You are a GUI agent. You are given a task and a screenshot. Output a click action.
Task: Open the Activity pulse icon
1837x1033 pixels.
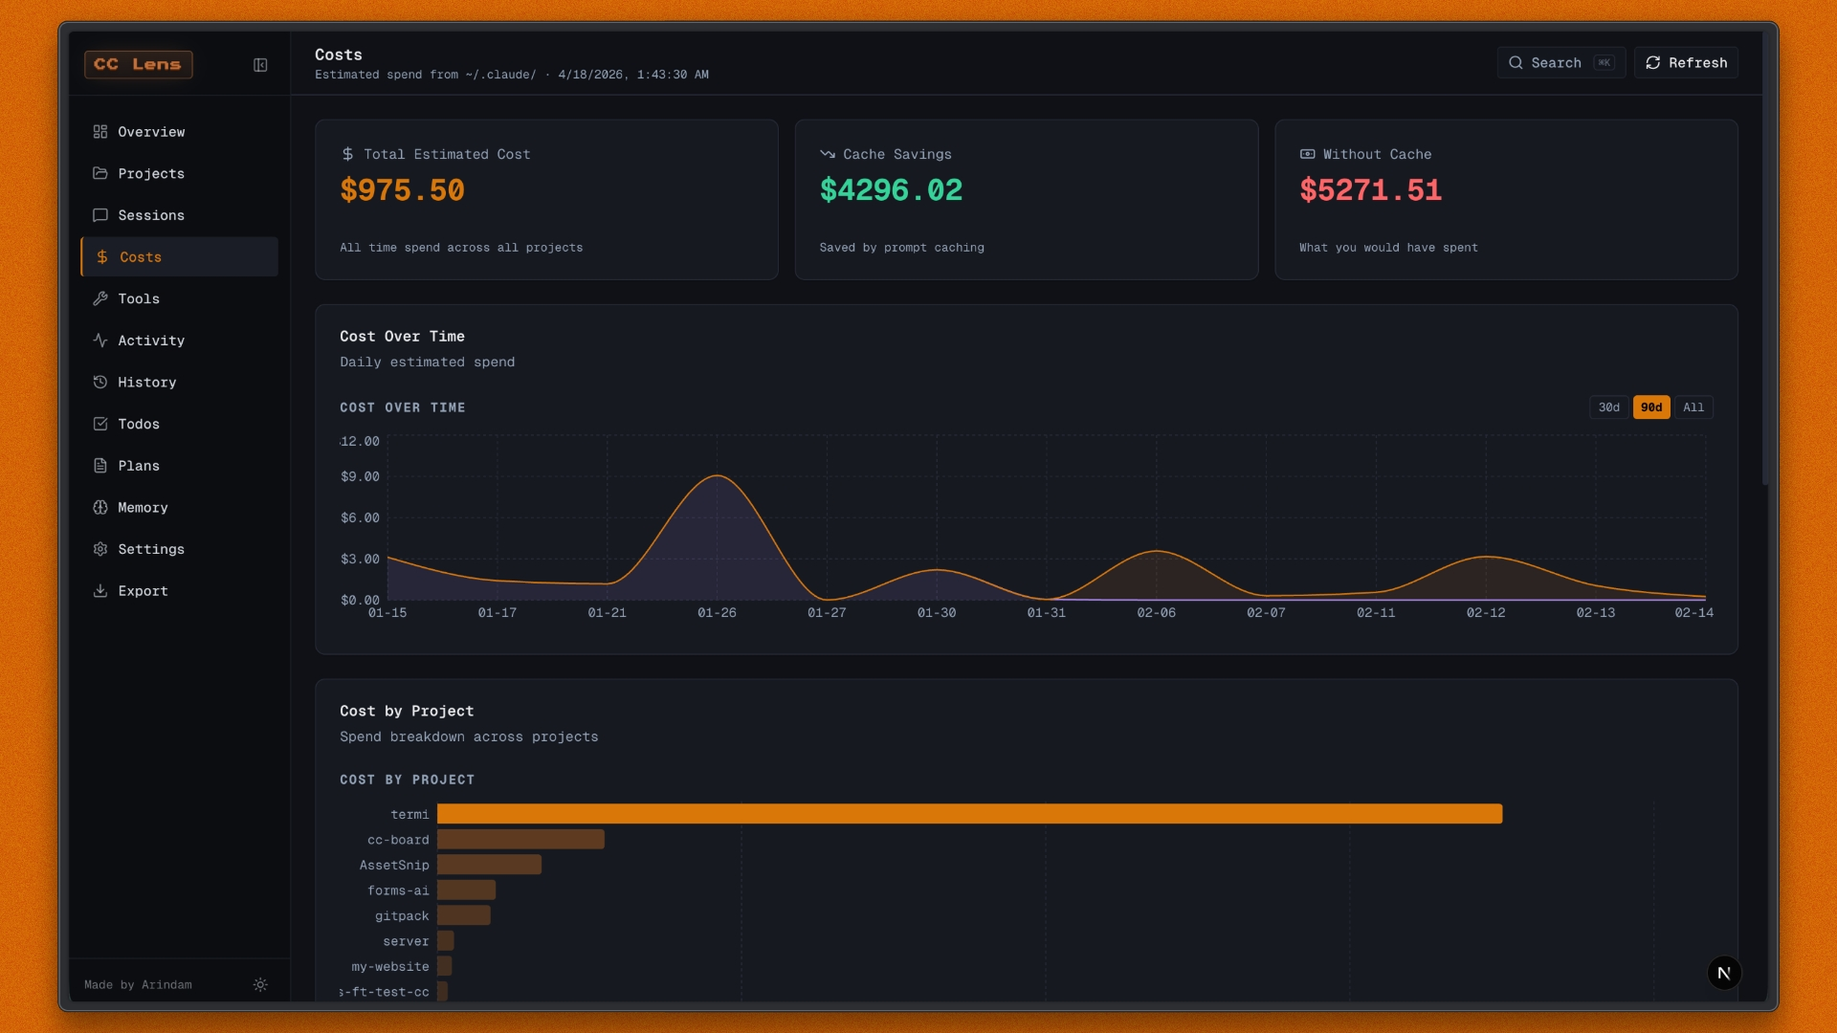point(100,341)
